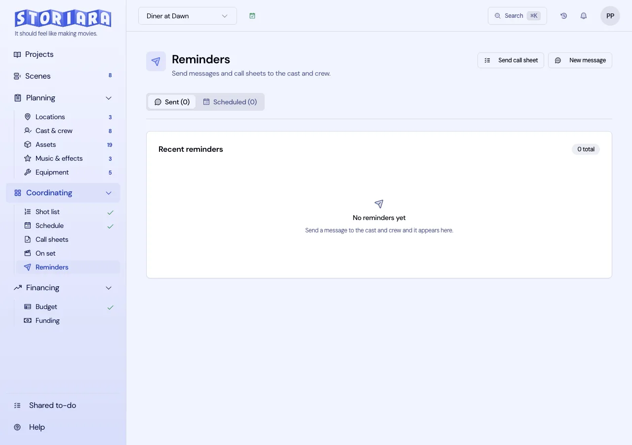Click the Cast & crew people icon
The image size is (632, 445).
click(x=28, y=131)
